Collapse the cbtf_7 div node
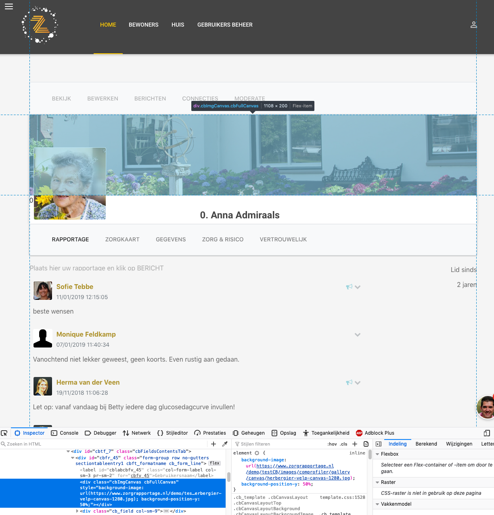The image size is (494, 515). coord(69,452)
